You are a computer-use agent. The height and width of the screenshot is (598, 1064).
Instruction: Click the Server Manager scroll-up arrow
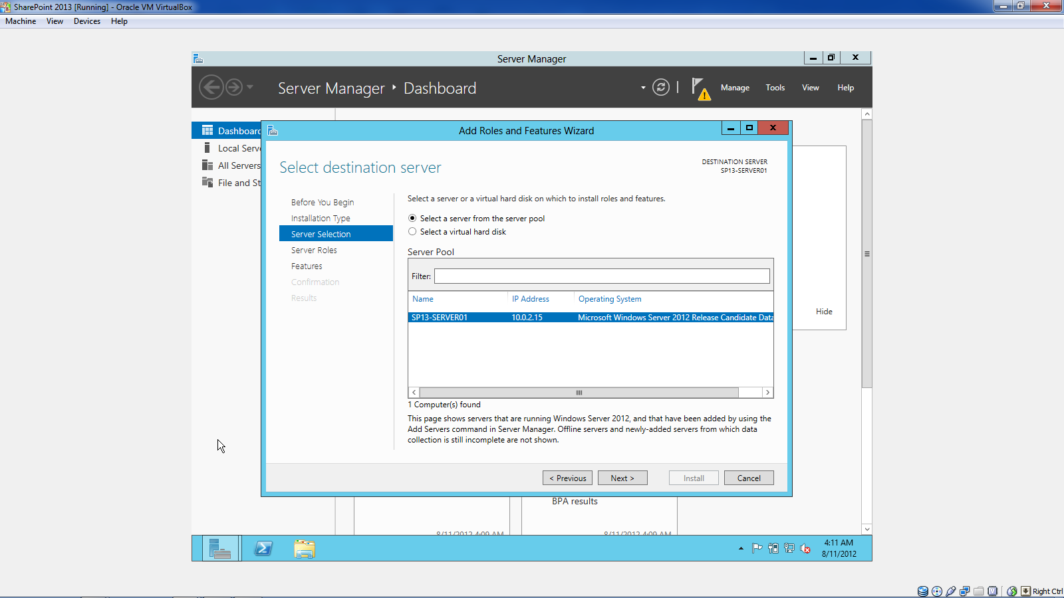click(x=866, y=114)
